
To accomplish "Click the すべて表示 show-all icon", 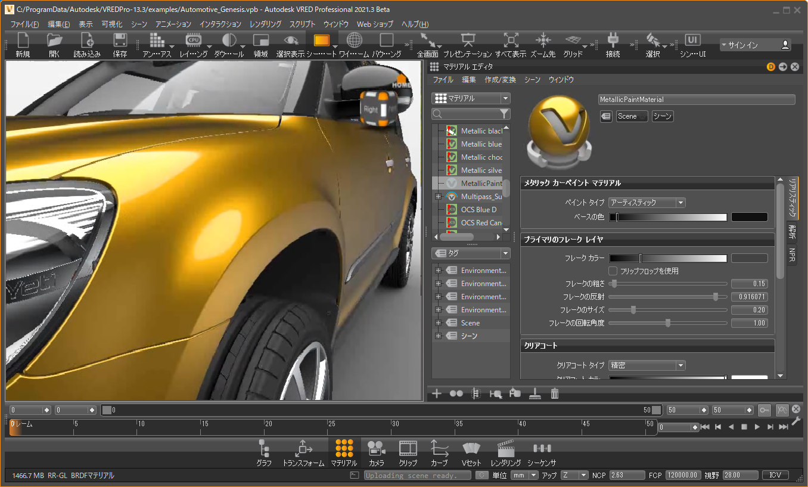I will pyautogui.click(x=511, y=41).
